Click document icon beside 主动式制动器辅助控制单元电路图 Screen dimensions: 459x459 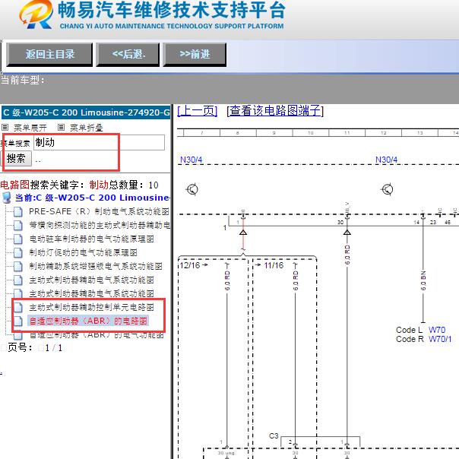click(x=17, y=307)
